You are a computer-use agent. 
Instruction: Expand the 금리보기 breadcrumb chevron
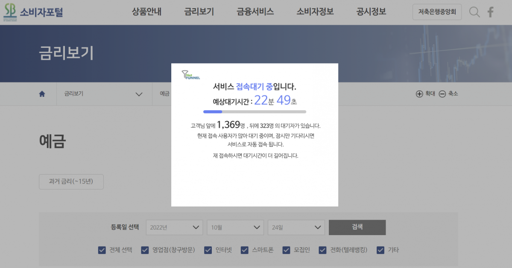pyautogui.click(x=138, y=94)
